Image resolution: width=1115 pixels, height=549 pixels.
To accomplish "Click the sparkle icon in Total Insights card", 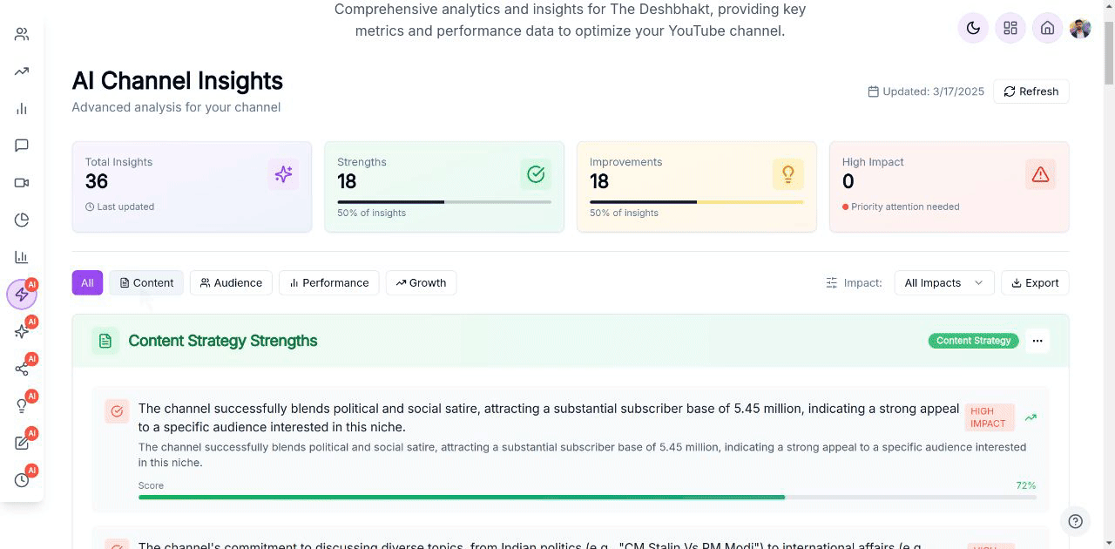I will [283, 174].
